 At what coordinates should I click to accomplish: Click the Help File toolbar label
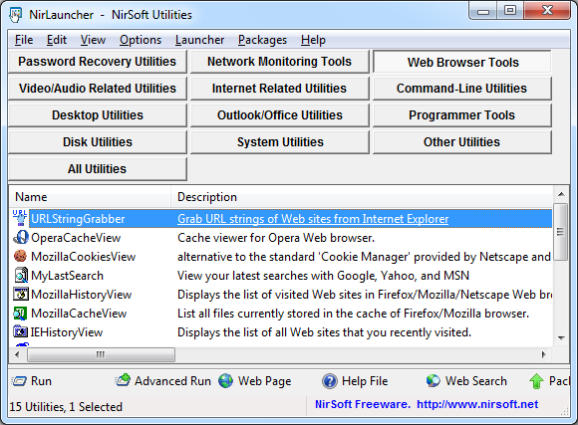(365, 381)
